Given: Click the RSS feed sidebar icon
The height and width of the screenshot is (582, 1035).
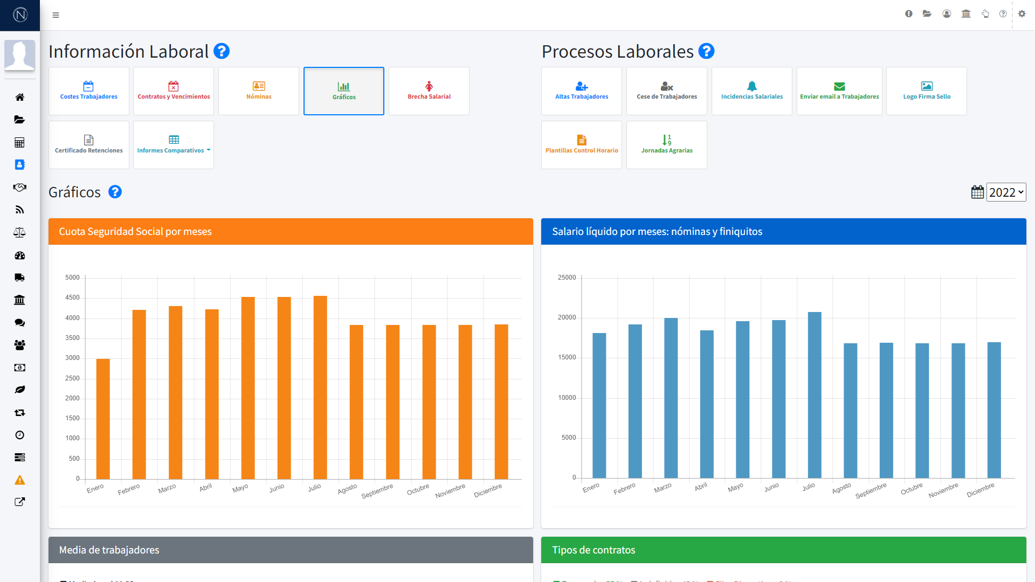Looking at the screenshot, I should (x=20, y=210).
